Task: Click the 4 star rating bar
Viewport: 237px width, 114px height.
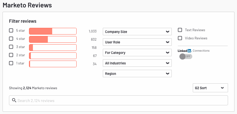Action: [x=53, y=39]
